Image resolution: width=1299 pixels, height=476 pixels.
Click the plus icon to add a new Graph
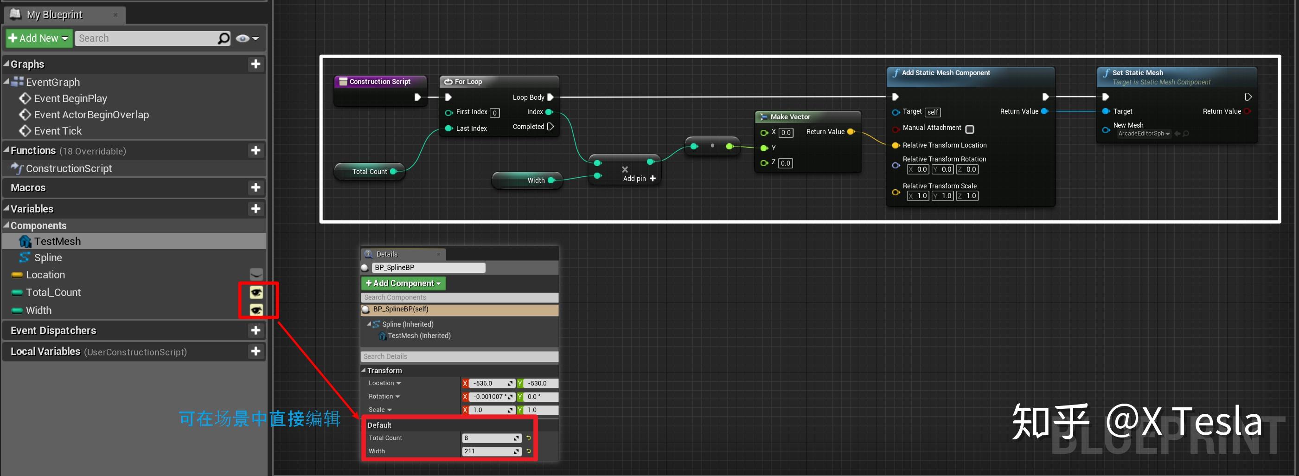256,64
